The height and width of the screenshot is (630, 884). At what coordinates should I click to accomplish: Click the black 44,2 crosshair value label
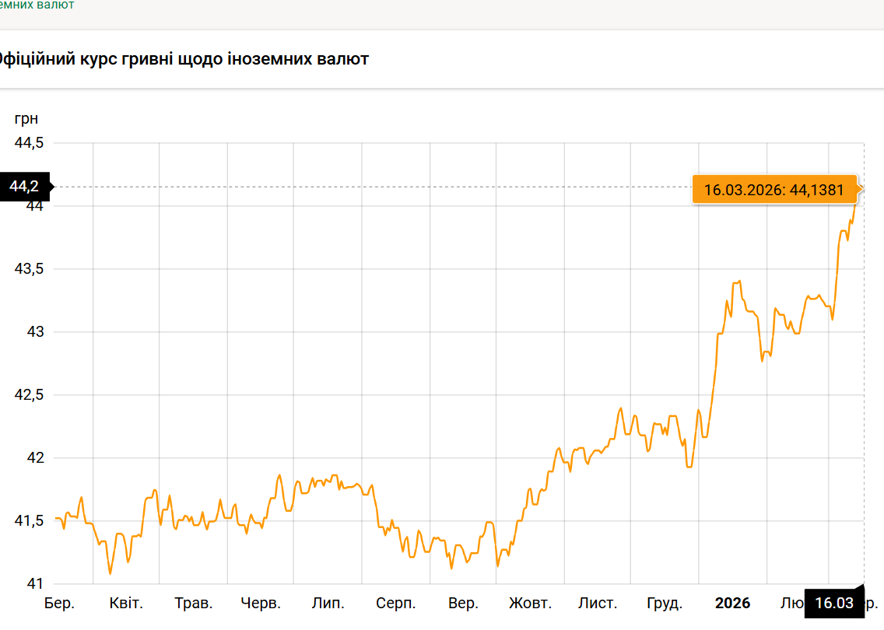[24, 187]
